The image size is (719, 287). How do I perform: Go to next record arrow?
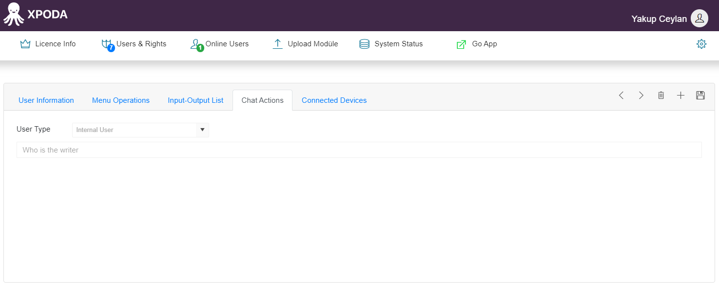pos(641,96)
